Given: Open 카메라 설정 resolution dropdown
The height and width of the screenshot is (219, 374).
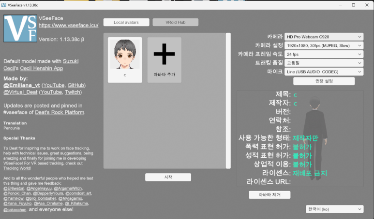Looking at the screenshot, I should tap(324, 46).
